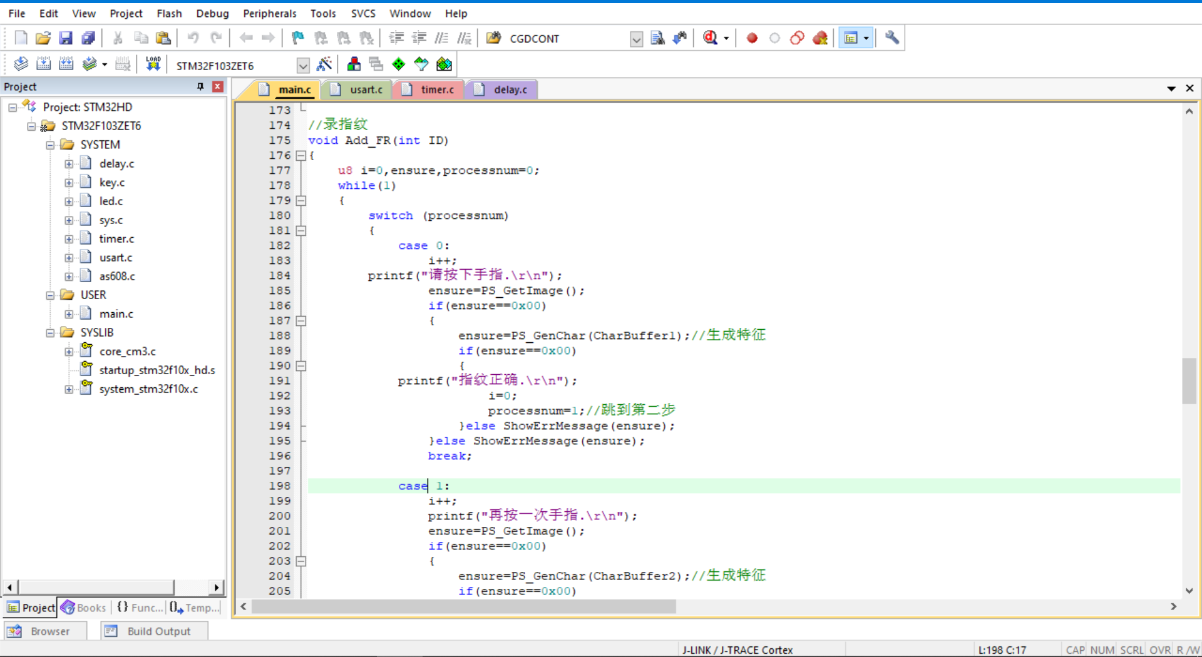Start a debug session with the red d icon
The image size is (1202, 657).
click(711, 38)
